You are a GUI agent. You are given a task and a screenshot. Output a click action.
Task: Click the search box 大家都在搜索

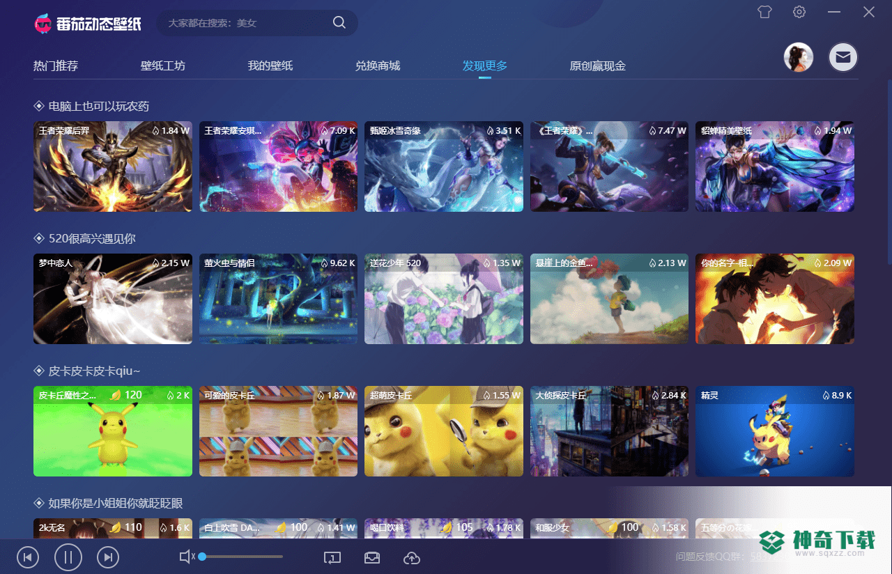click(x=257, y=23)
